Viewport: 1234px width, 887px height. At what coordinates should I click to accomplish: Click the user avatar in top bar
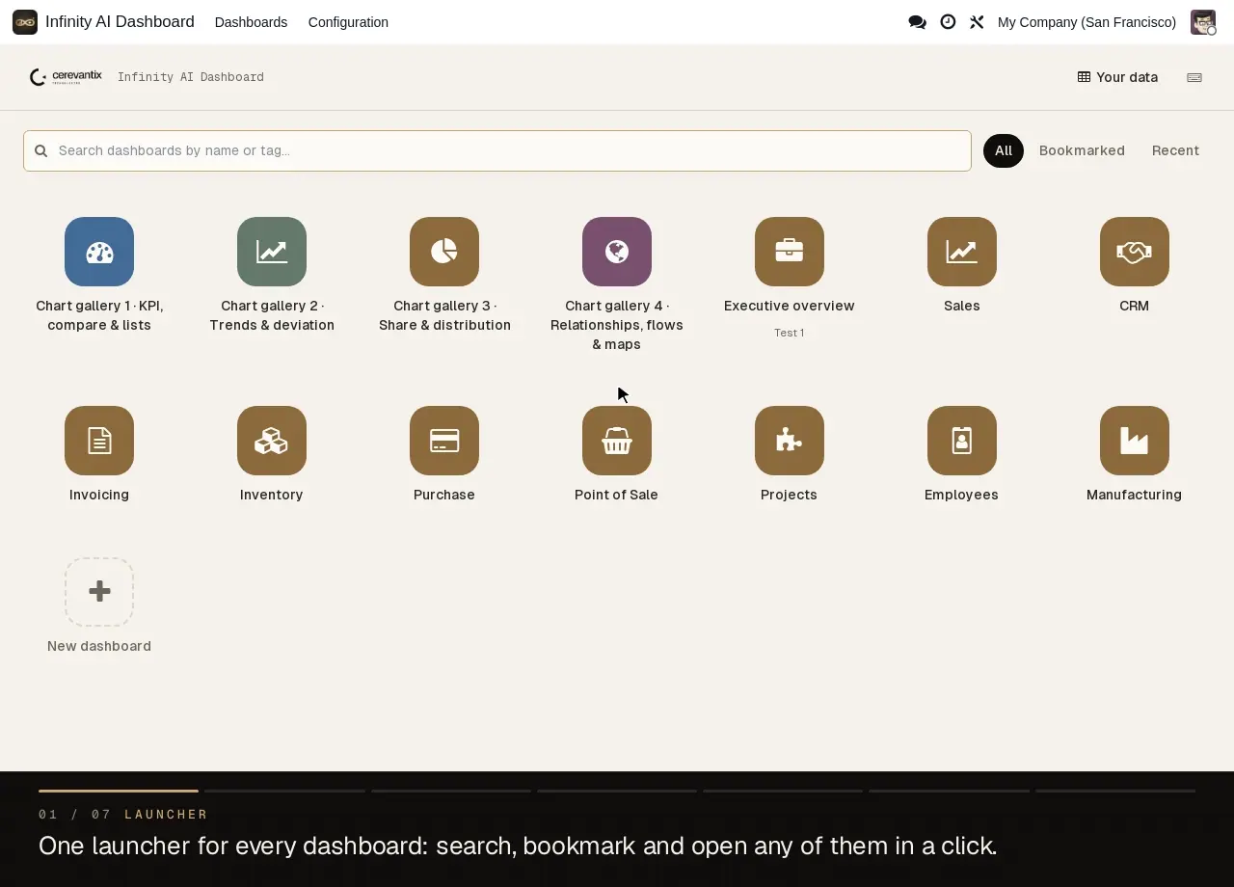click(1203, 22)
